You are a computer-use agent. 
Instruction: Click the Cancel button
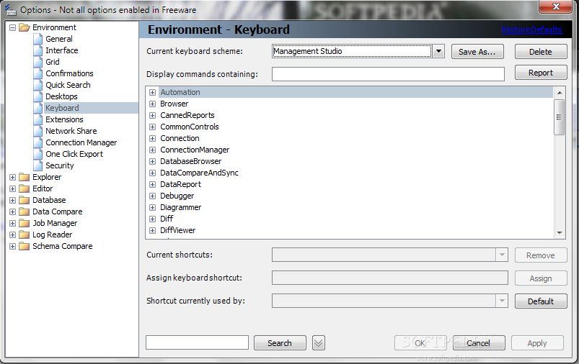(479, 343)
